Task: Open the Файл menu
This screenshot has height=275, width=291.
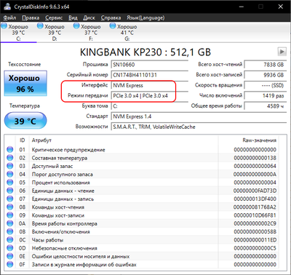Action: point(9,17)
